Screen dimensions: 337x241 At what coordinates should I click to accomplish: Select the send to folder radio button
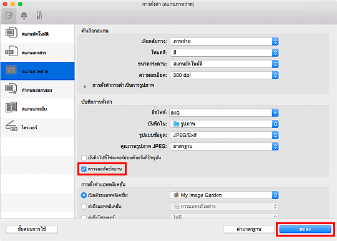[x=84, y=217]
